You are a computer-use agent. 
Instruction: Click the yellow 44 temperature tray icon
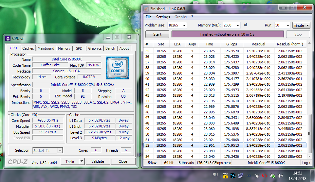249,176
